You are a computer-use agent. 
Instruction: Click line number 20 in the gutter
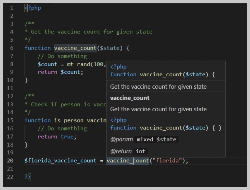click(x=10, y=161)
